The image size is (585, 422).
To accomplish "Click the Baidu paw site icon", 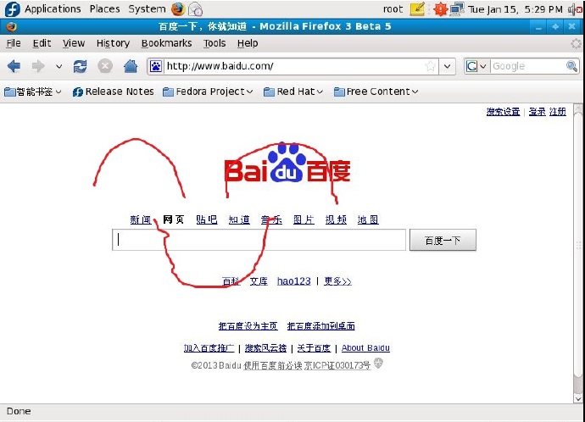I will 156,66.
